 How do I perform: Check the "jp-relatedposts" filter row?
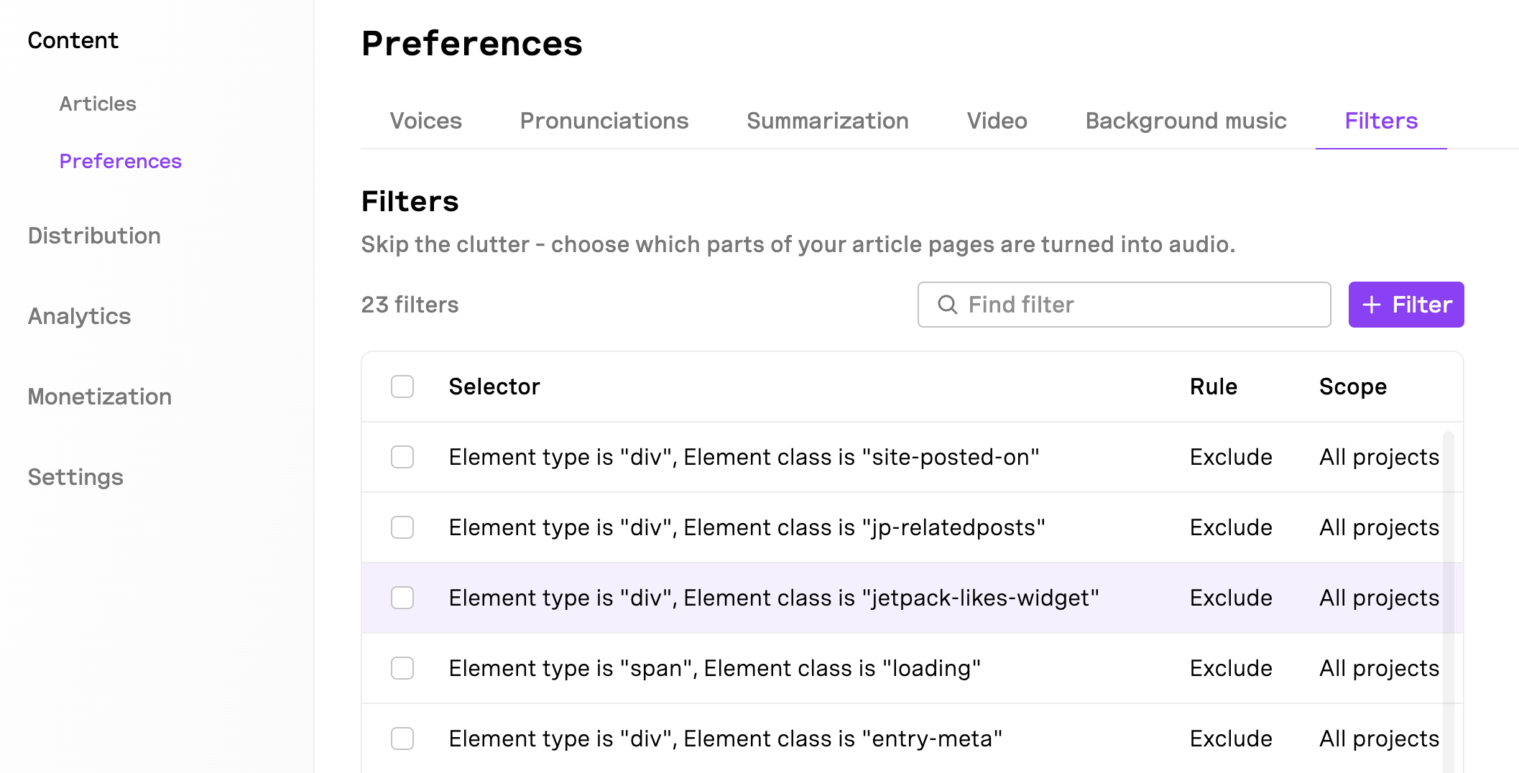(402, 527)
